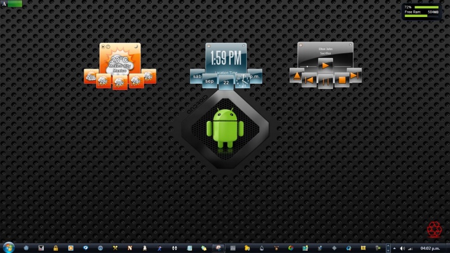Viewport: 450px width, 253px height.
Task: Open the water drop taskbar icon
Action: click(262, 248)
